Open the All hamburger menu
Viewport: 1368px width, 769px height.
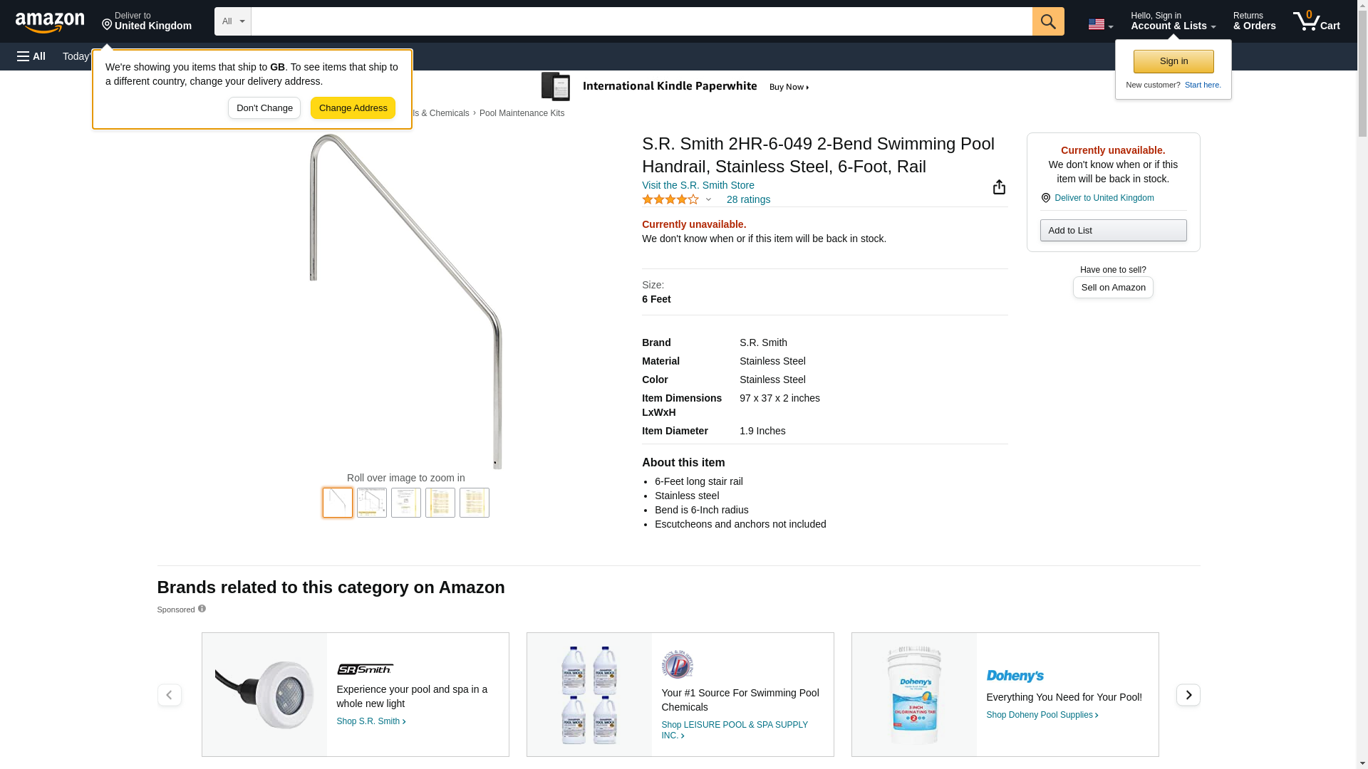pos(31,56)
